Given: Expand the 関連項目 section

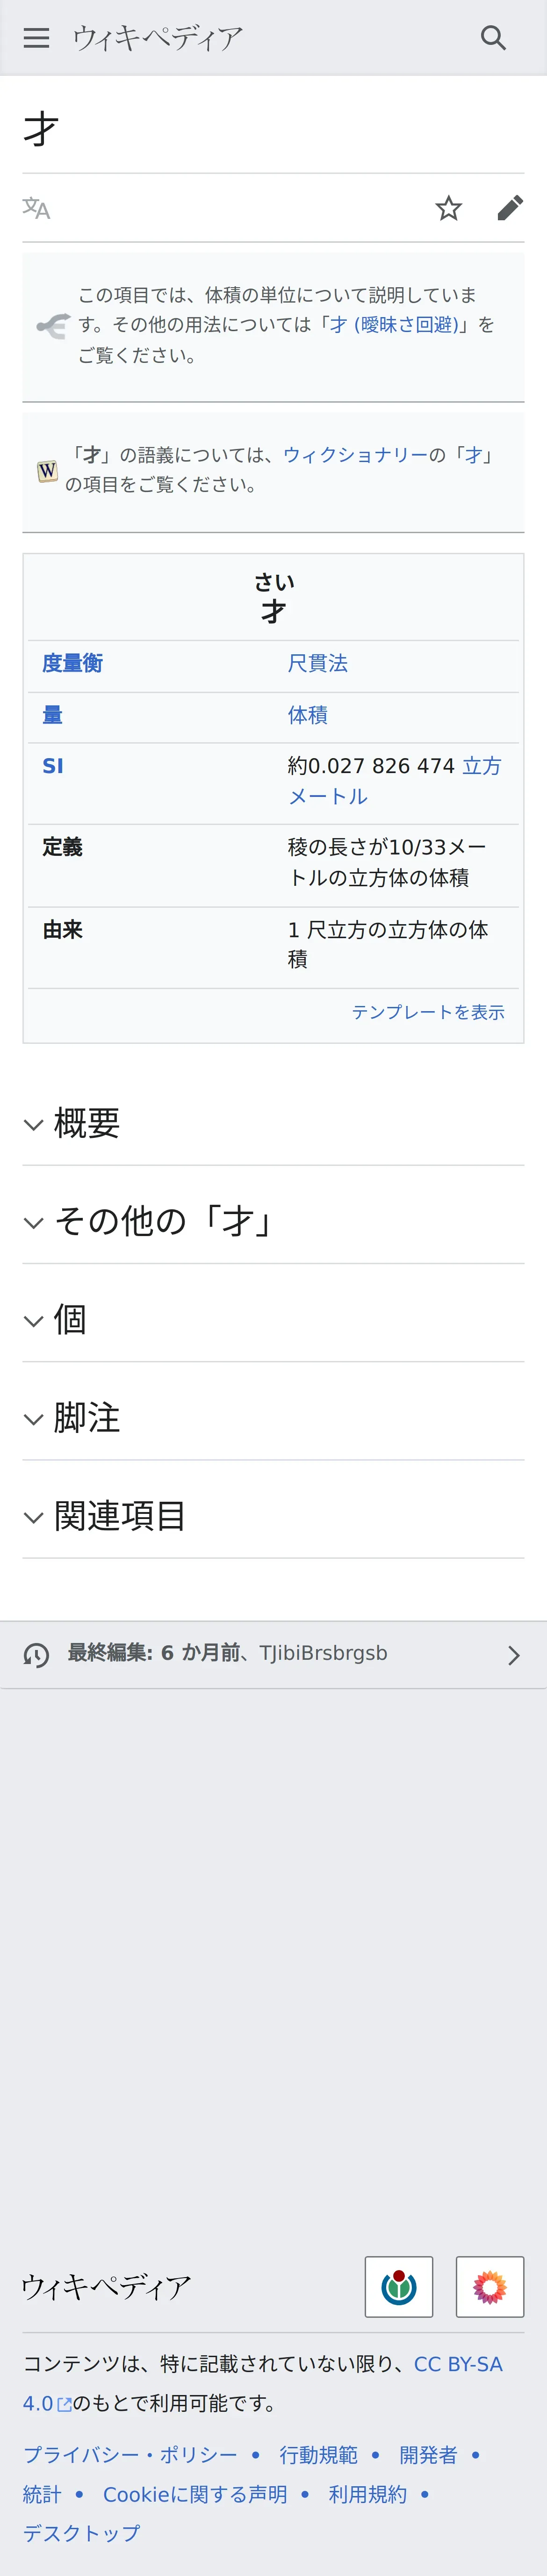Looking at the screenshot, I should pos(120,1515).
